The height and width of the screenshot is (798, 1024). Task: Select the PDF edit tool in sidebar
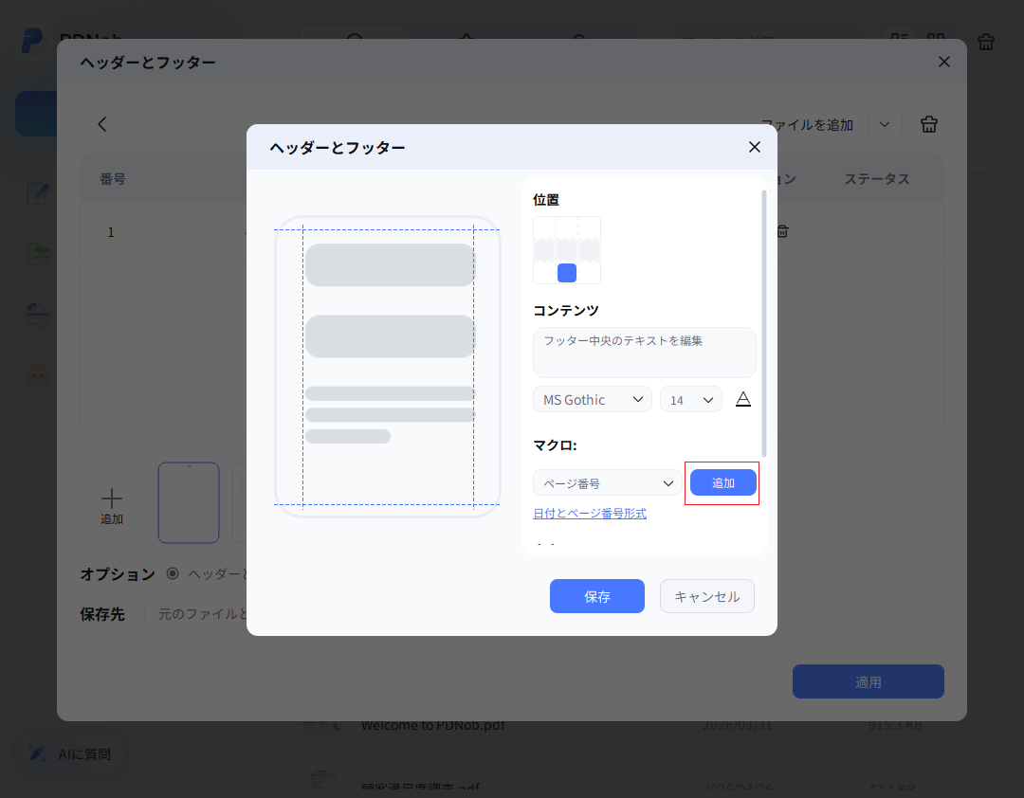[x=38, y=193]
